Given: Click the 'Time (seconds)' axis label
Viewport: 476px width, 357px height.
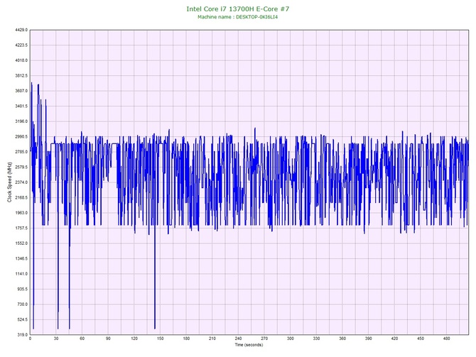Looking at the screenshot, I should pyautogui.click(x=249, y=345).
